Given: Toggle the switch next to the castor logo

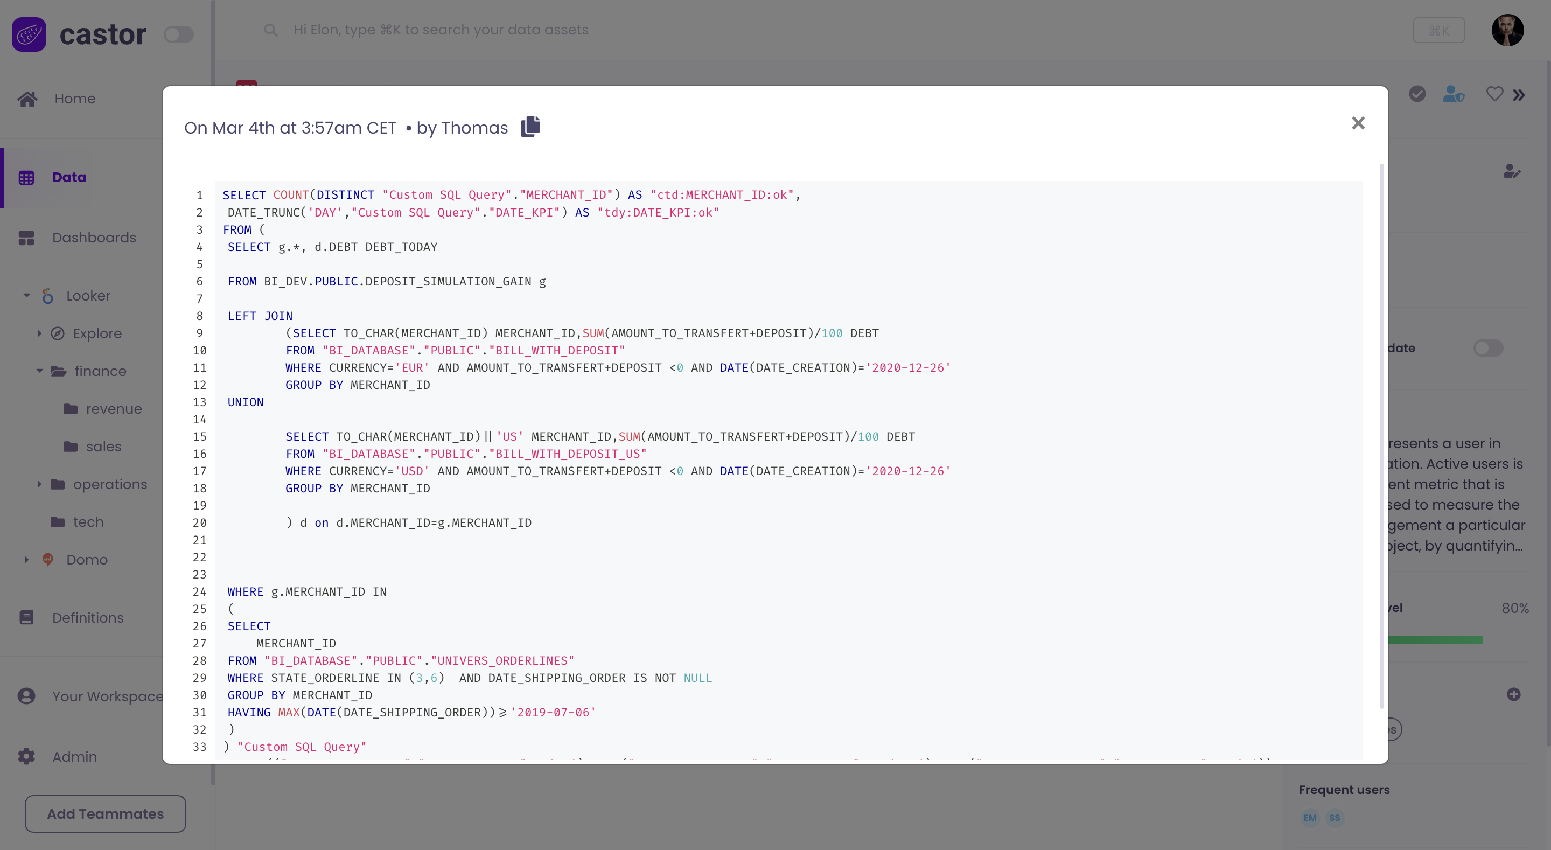Looking at the screenshot, I should (179, 34).
